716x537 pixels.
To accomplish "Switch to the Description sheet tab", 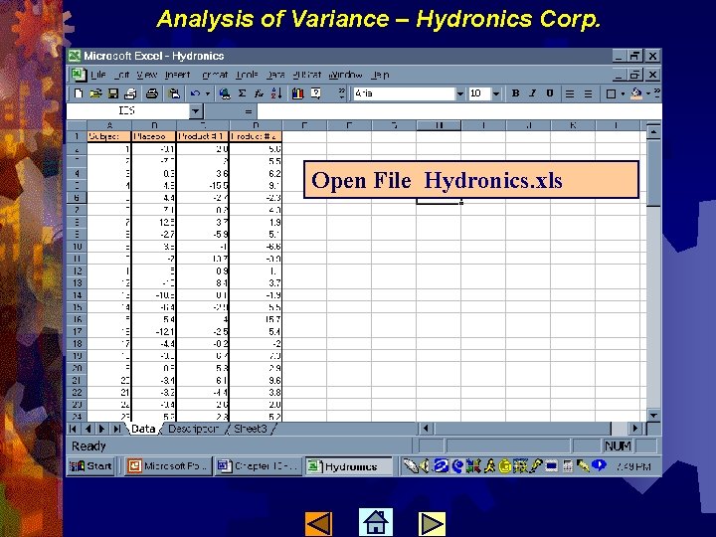I will click(x=193, y=429).
